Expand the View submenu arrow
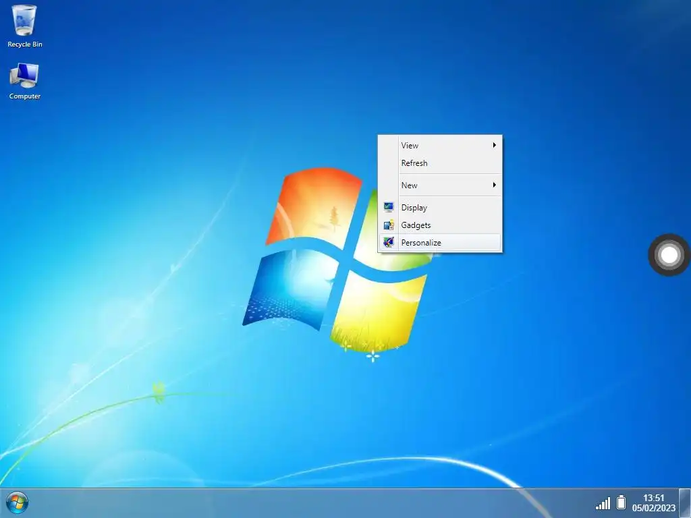Viewport: 691px width, 518px height. [x=495, y=145]
